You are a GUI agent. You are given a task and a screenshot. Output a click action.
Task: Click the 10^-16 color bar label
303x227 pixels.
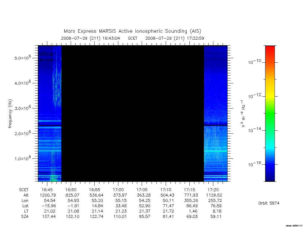[254, 164]
